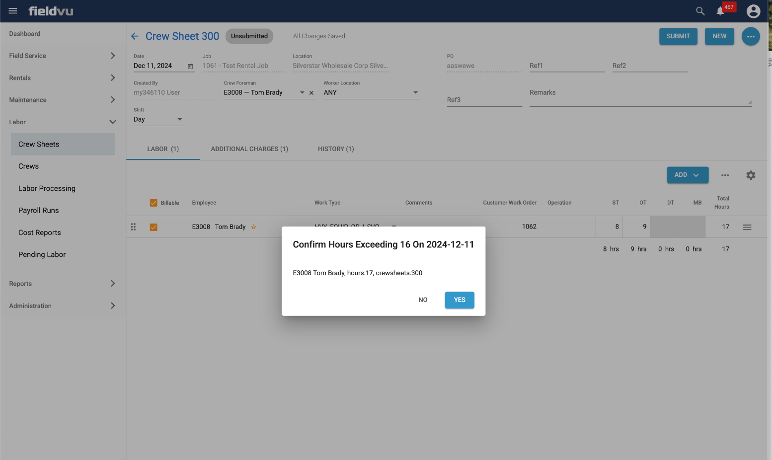The width and height of the screenshot is (772, 460).
Task: Open notifications bell with 467 badge
Action: click(x=720, y=11)
